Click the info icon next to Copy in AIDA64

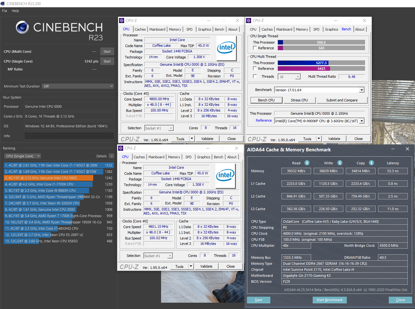(371, 163)
